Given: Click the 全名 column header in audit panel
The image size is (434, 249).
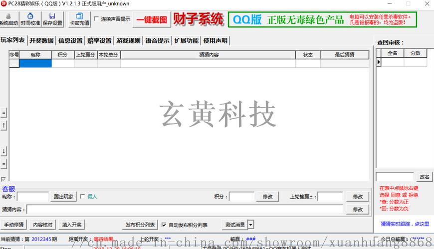Looking at the screenshot, I should [393, 53].
